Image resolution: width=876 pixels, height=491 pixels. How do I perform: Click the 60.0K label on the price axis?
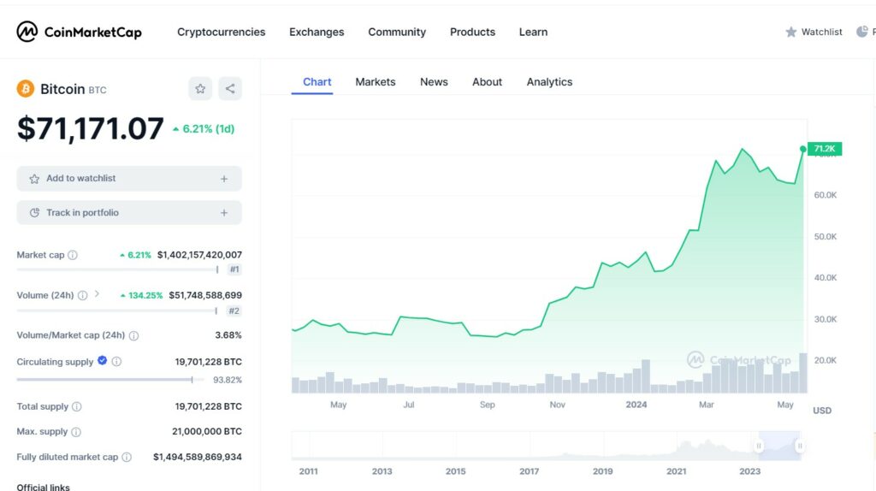(826, 195)
